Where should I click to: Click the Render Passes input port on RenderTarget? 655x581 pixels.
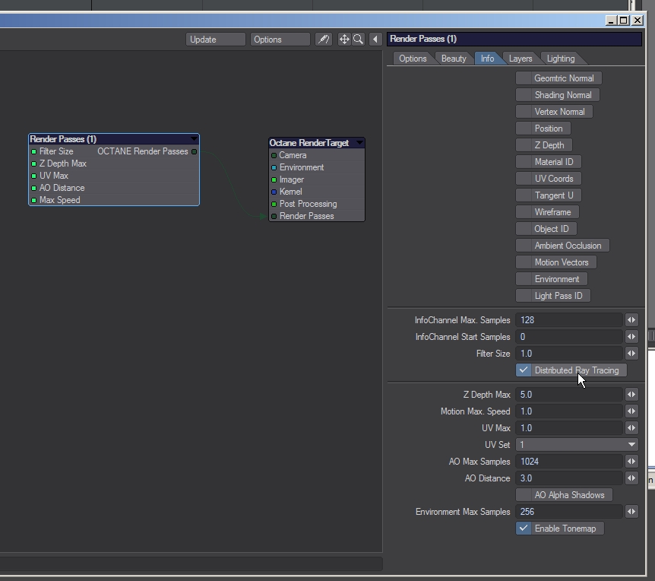coord(274,216)
